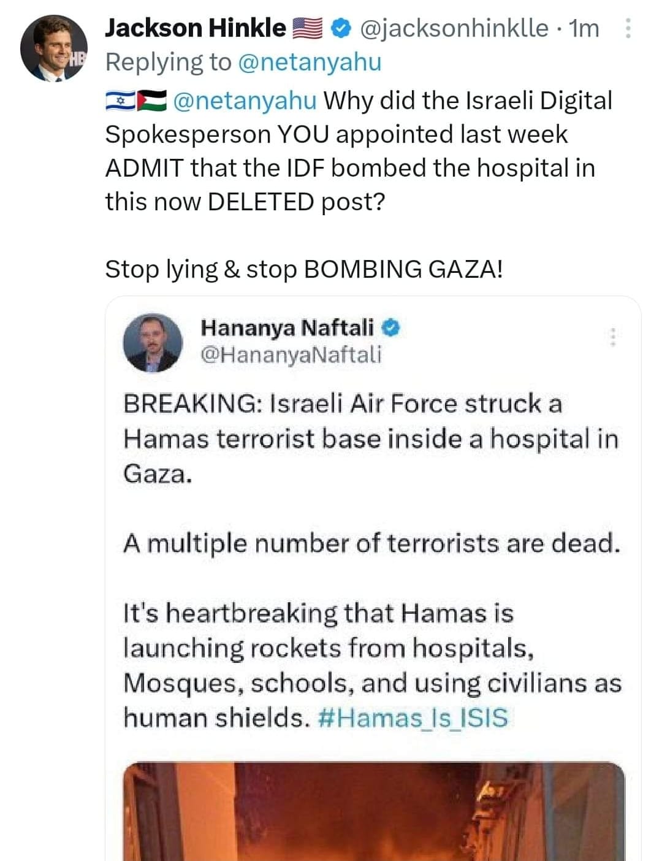Screen dimensions: 662x861
Task: Click the @netanyahu mention in tweet body
Action: tap(245, 101)
